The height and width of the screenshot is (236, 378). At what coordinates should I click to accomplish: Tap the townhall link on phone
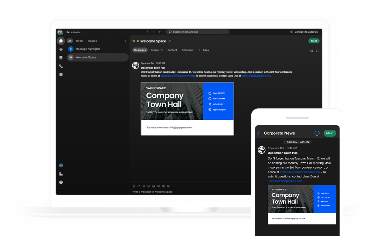301,172
